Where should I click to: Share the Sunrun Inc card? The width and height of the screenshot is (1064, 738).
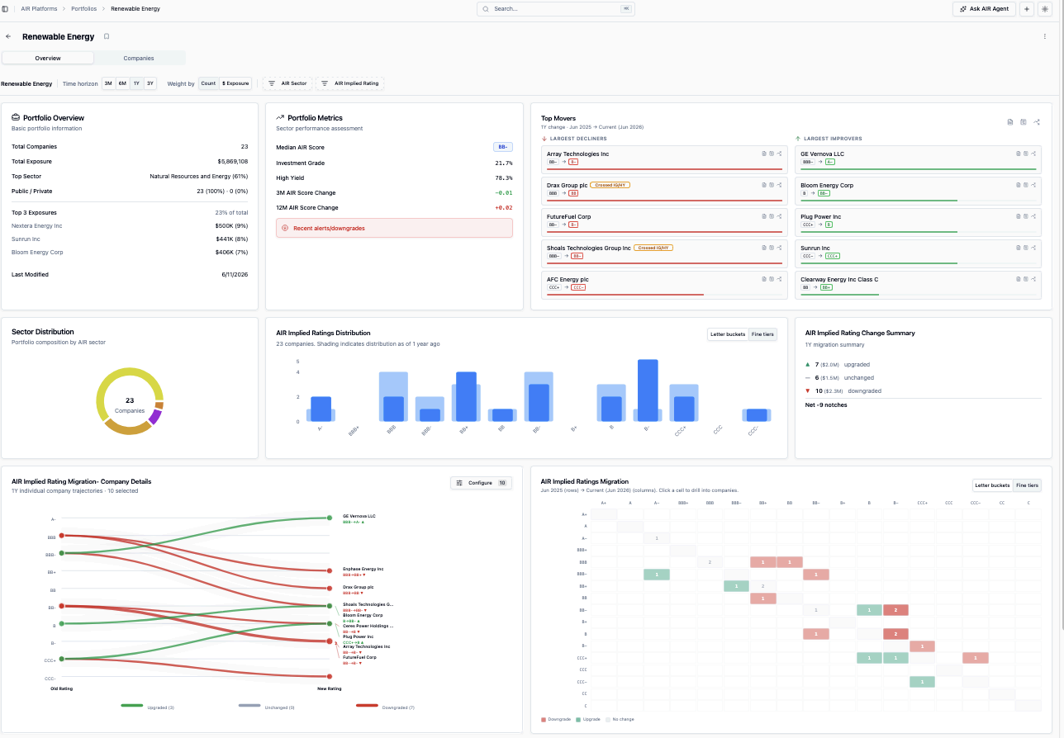click(1033, 248)
